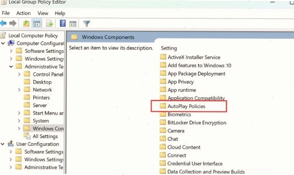
Task: Select All Settings in the tree
Action: [x=45, y=136]
